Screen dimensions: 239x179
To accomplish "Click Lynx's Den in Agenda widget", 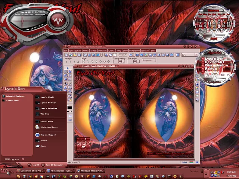I will (x=214, y=59).
